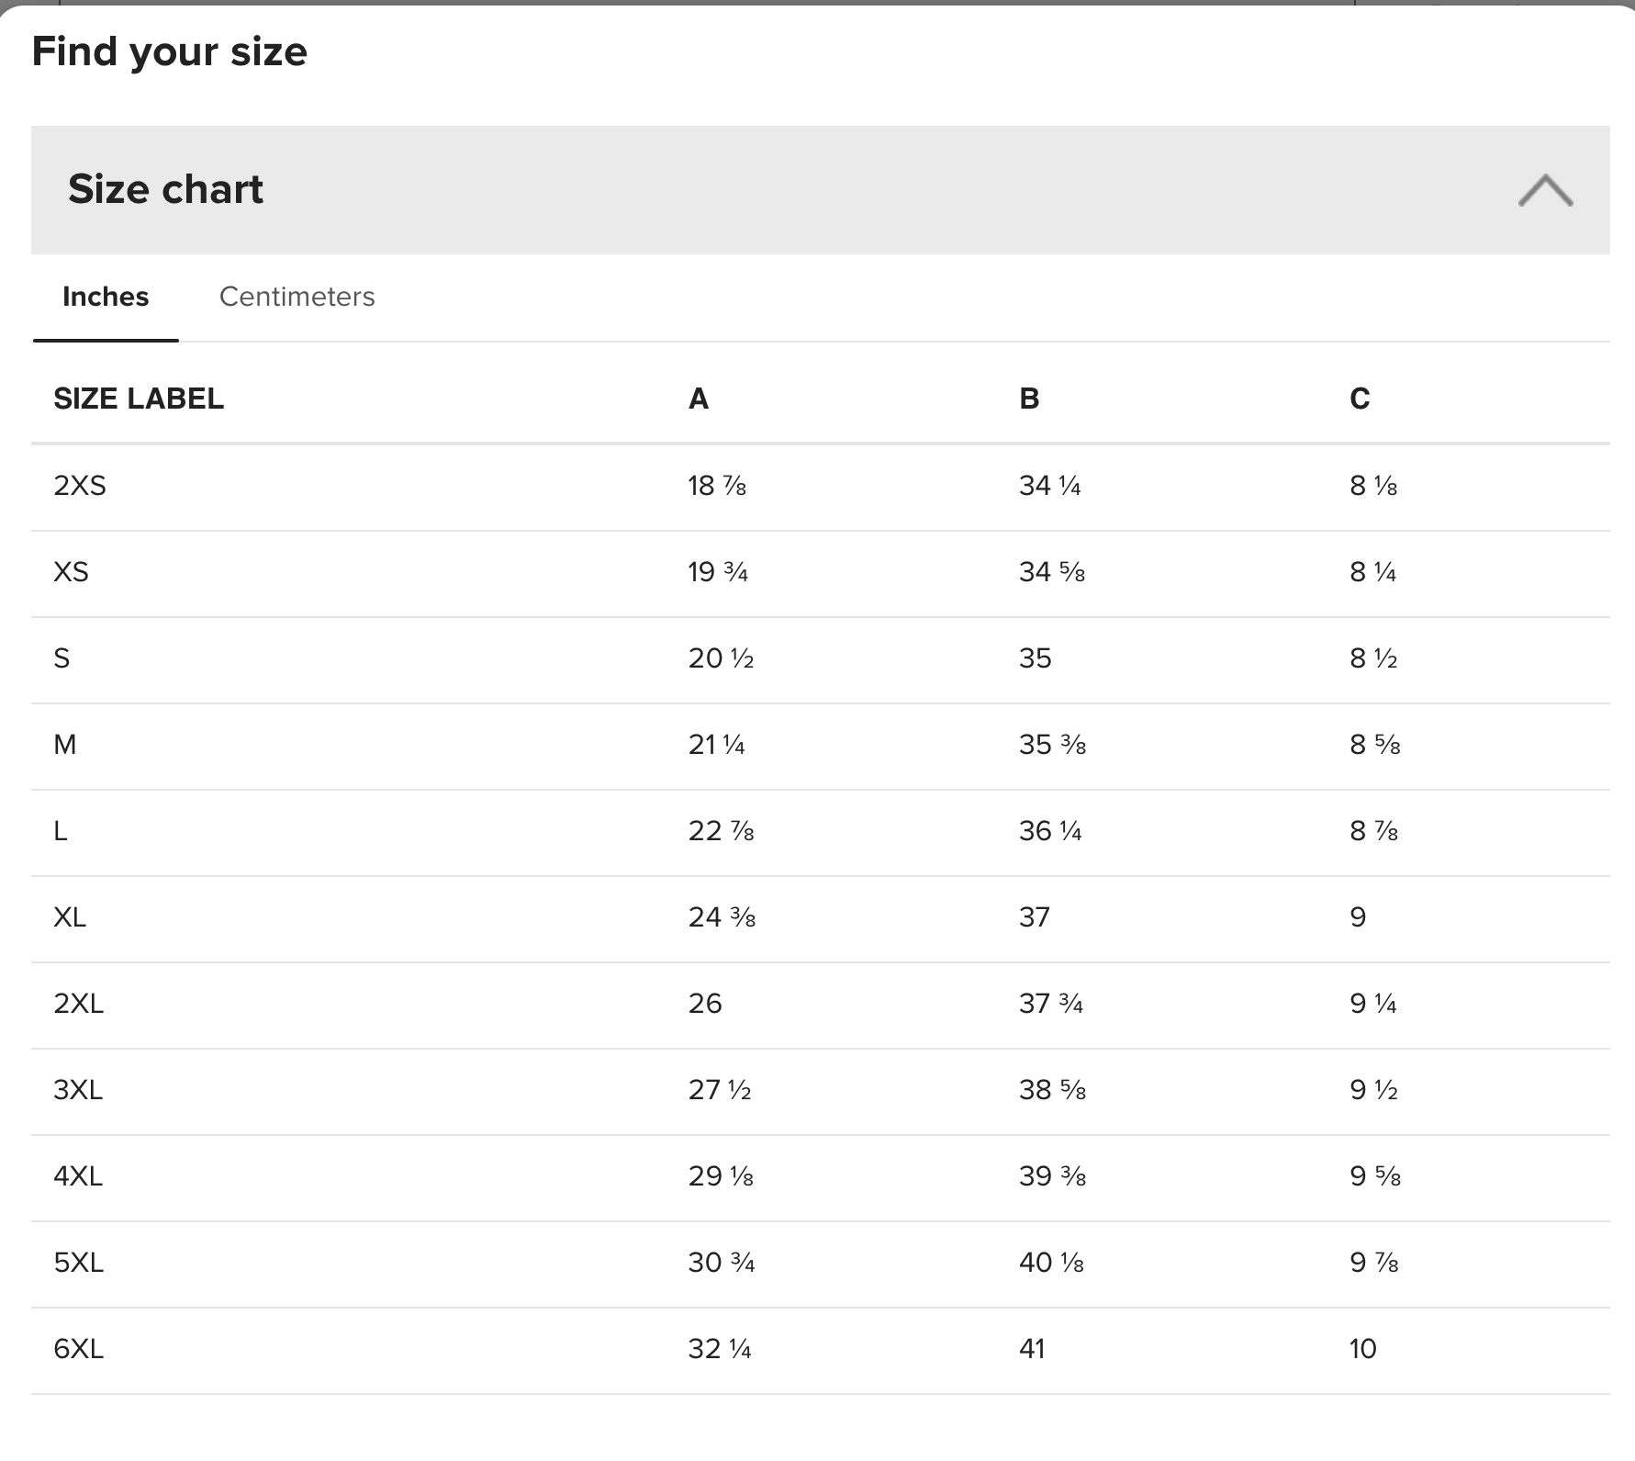Select the 2XS size row label
The height and width of the screenshot is (1461, 1635).
pos(80,485)
